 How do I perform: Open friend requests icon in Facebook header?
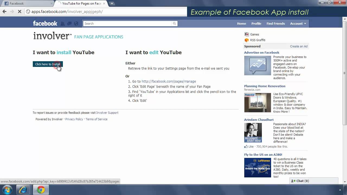63,24
